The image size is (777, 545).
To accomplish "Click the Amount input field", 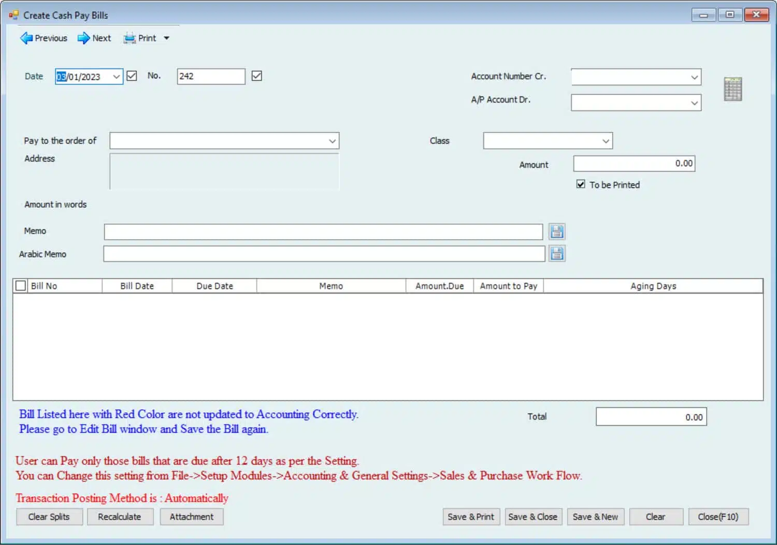I will 634,164.
